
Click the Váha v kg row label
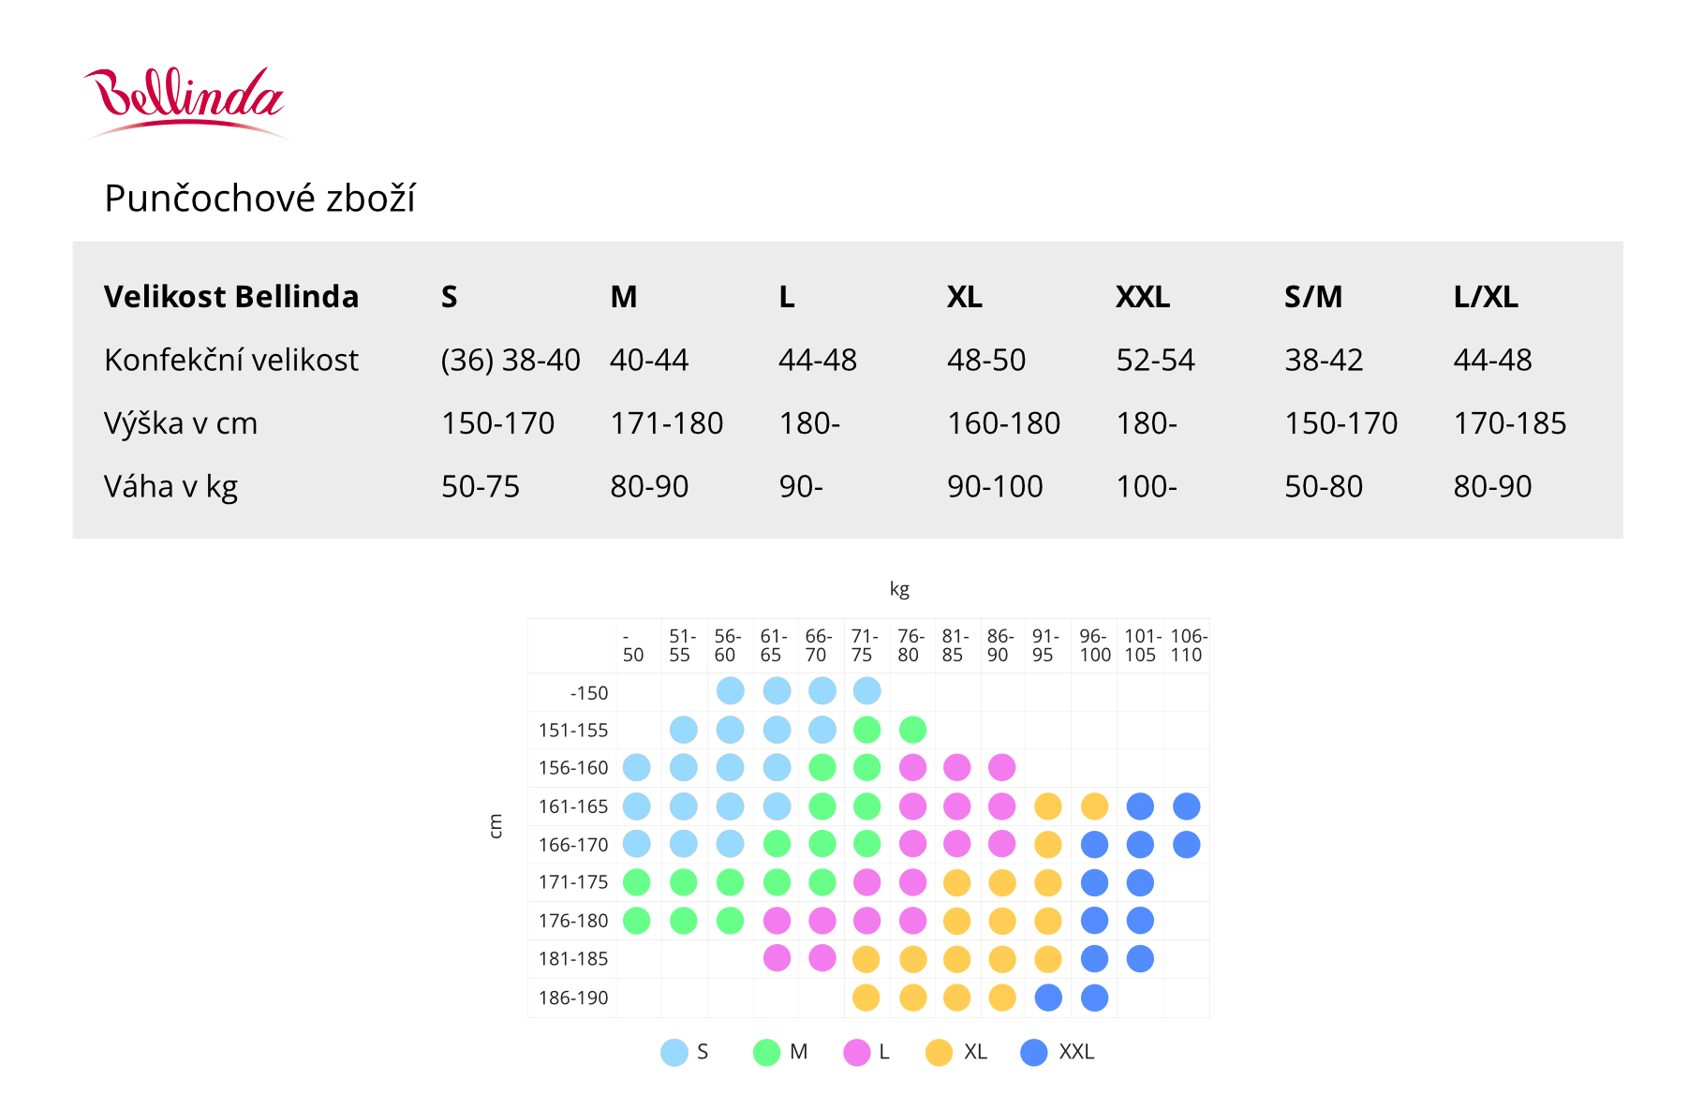[170, 487]
